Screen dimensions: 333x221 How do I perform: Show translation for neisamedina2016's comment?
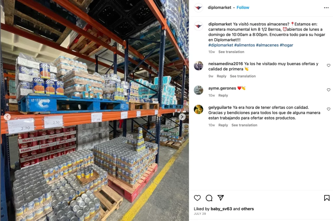pos(243,76)
